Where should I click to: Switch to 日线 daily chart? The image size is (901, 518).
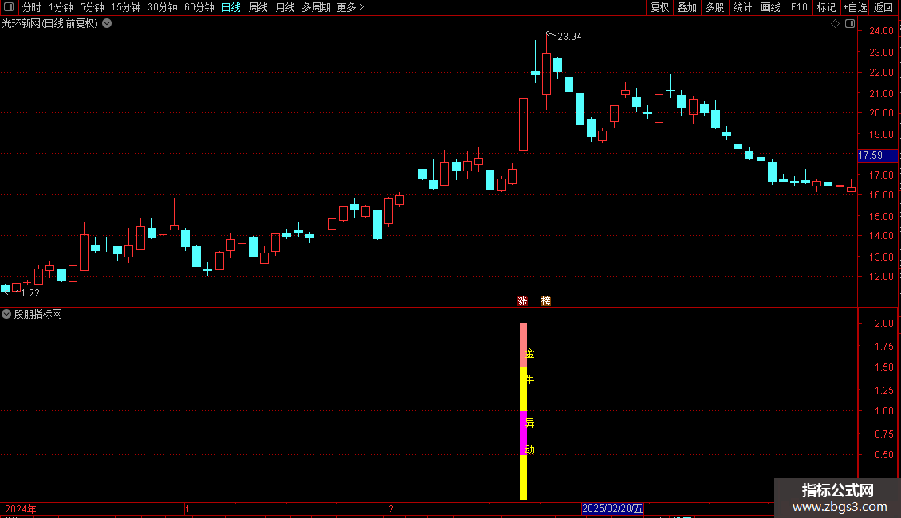231,7
